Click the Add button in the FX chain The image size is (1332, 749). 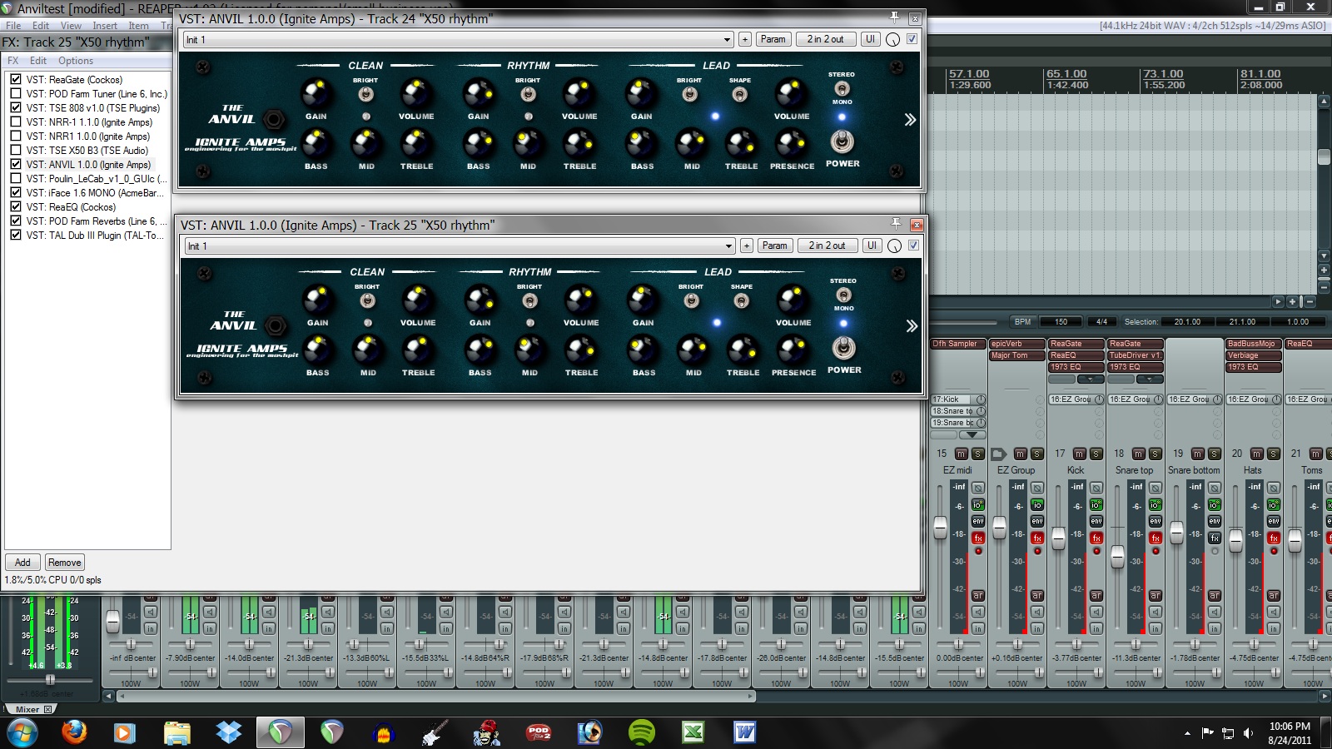coord(22,562)
